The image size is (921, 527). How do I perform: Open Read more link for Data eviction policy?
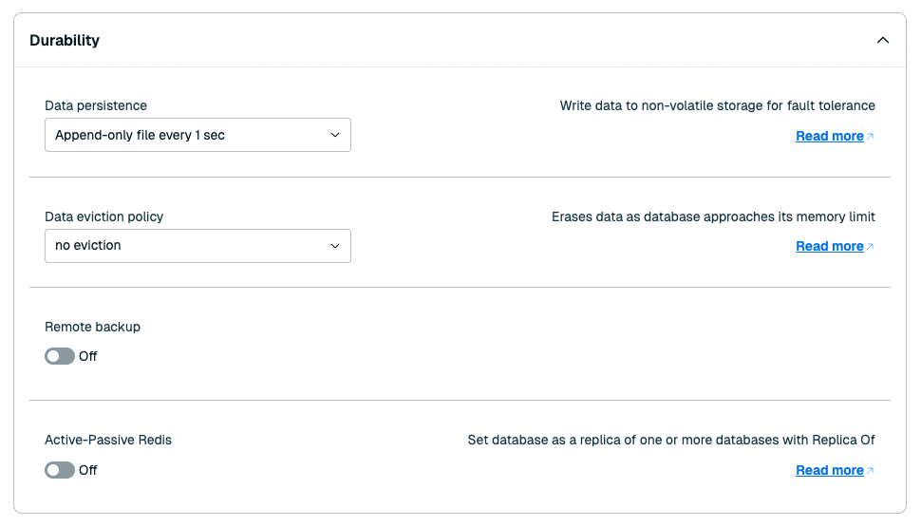(x=829, y=246)
